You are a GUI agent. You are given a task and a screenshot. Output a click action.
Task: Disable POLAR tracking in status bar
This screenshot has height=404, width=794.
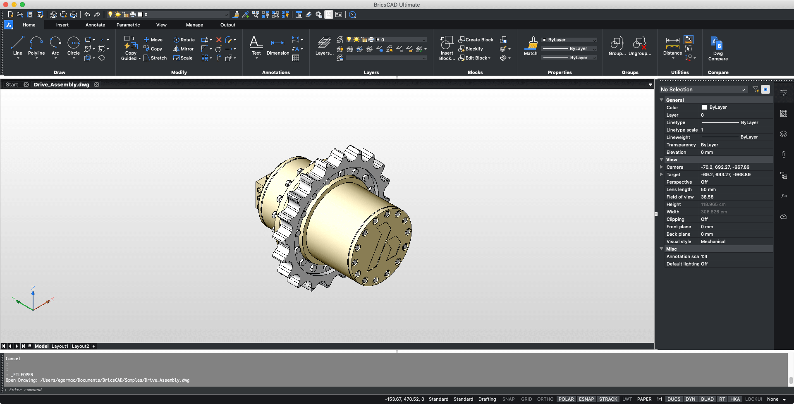tap(566, 399)
